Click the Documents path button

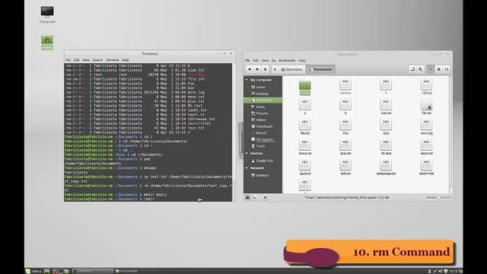tap(320, 69)
